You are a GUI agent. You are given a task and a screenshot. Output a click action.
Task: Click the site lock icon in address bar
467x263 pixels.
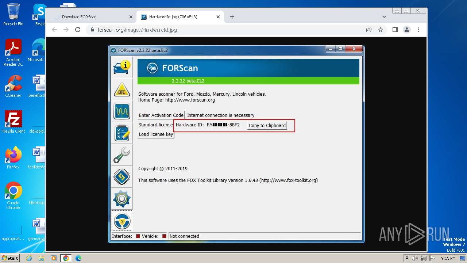[x=92, y=30]
